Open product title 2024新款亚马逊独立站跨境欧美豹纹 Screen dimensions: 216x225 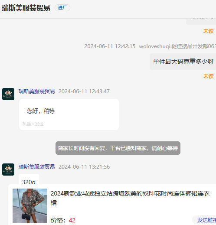[130, 198]
